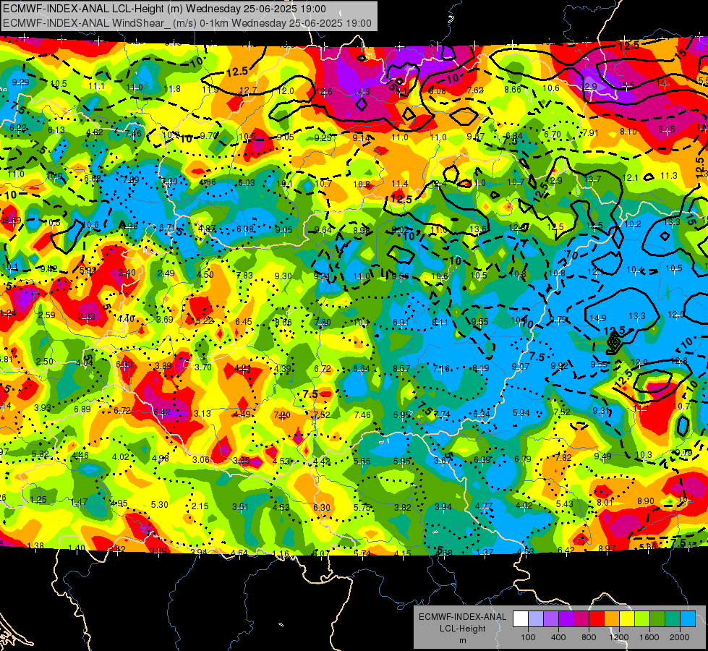Click the "LCL-Height" label in the legend box
708x651 pixels.
(462, 629)
